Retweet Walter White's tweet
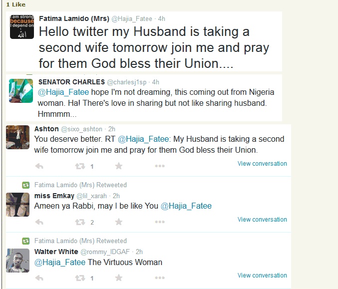The image size is (338, 289). pos(79,278)
